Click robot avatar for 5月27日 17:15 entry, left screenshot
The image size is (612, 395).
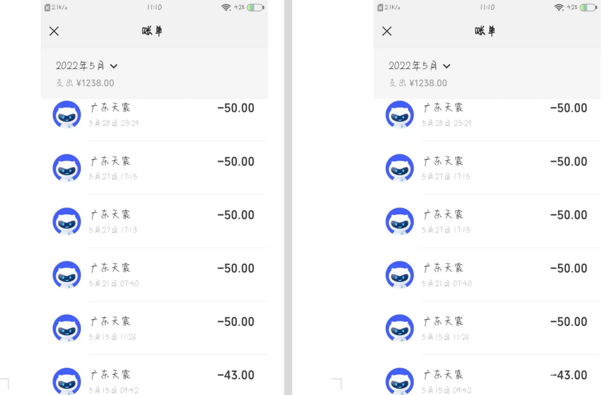[x=66, y=168]
